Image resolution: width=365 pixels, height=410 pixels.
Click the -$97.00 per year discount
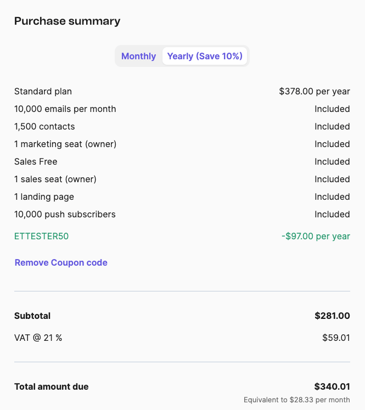pos(315,236)
